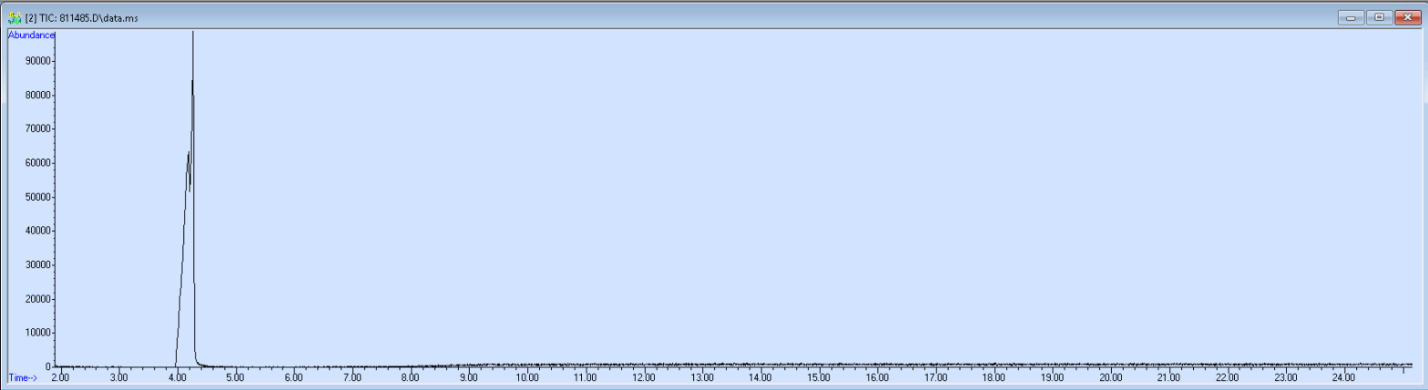Screen dimensions: 1428x390
Task: Click the 'Abundance' axis label
Action: (x=32, y=35)
